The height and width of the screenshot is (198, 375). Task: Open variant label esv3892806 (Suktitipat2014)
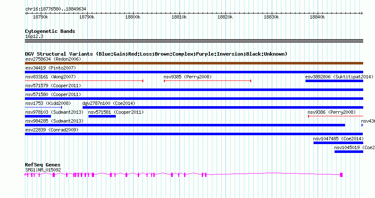[339, 77]
